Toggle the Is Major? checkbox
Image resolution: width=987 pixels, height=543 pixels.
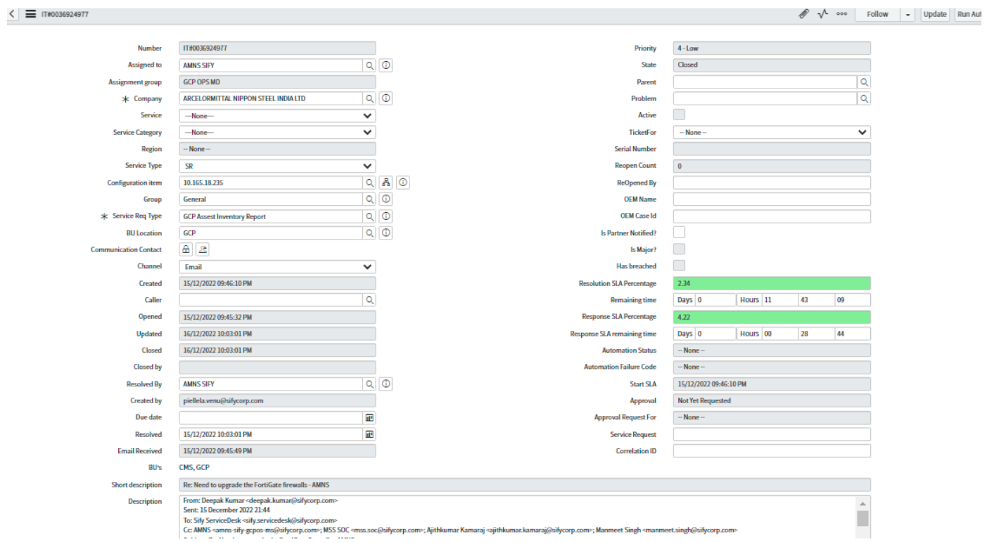pos(679,249)
